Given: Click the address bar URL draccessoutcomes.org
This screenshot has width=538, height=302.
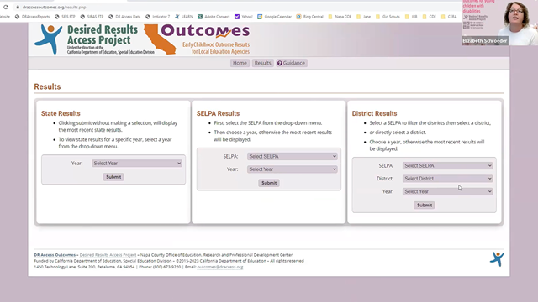Looking at the screenshot, I should tap(54, 7).
